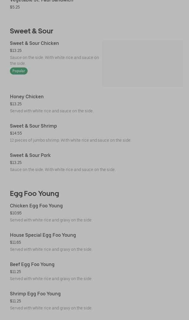Open the Sweet & Sour Chicken item
Viewport: 189px width, 320px height.
[x=34, y=43]
